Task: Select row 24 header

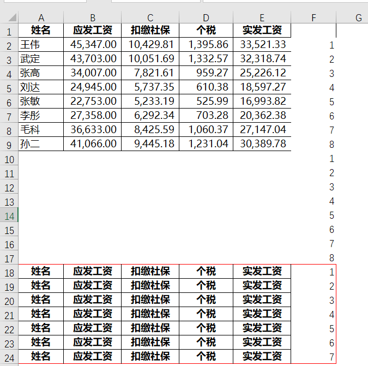Action: click(9, 357)
